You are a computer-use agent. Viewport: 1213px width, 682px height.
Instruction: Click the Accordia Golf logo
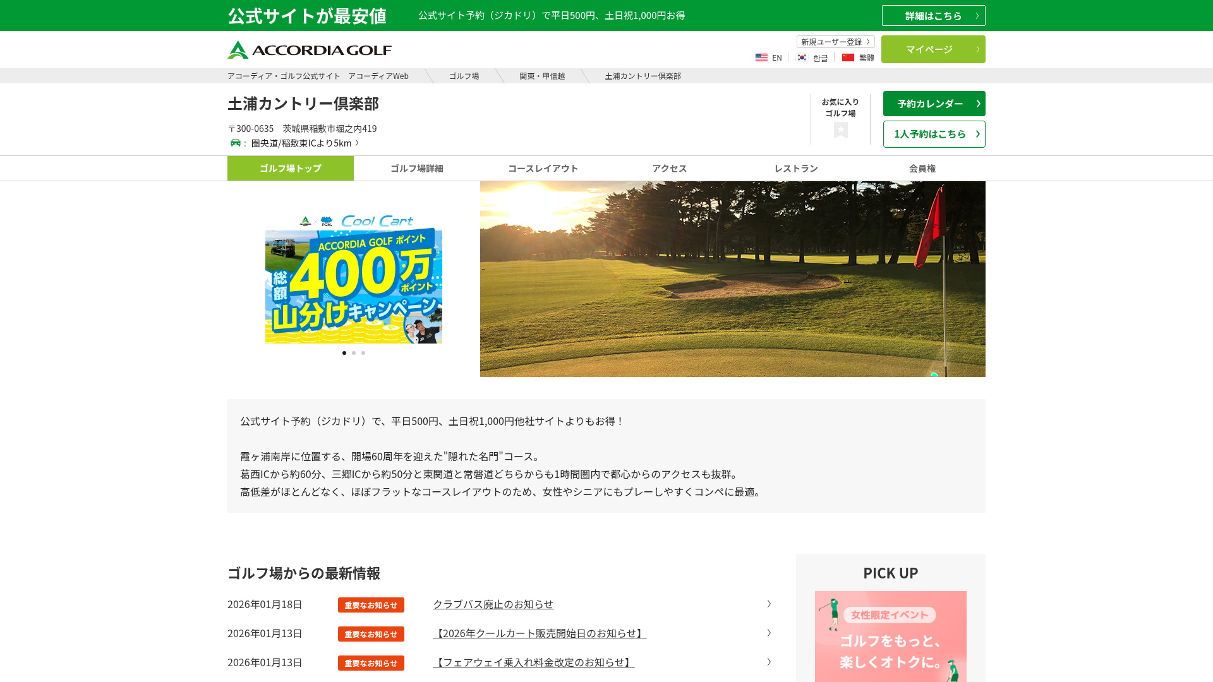[310, 50]
